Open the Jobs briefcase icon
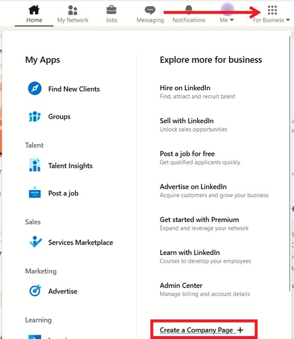The width and height of the screenshot is (294, 339). [111, 10]
